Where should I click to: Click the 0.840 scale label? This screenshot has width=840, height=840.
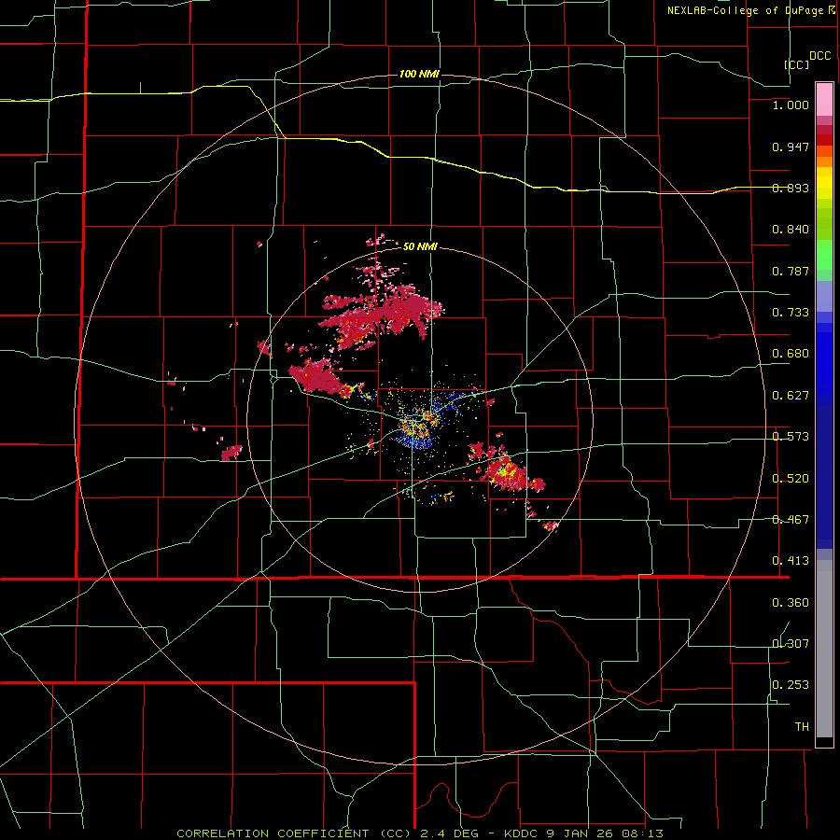tap(791, 230)
